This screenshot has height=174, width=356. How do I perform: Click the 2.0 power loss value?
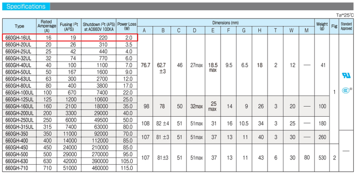coord(128,38)
